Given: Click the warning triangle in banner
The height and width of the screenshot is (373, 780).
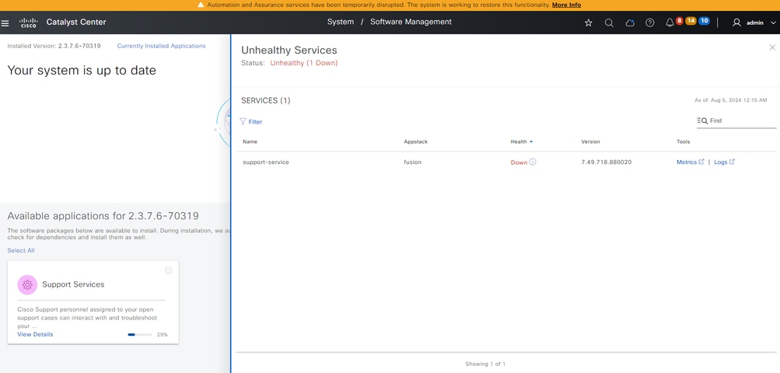Looking at the screenshot, I should (201, 5).
